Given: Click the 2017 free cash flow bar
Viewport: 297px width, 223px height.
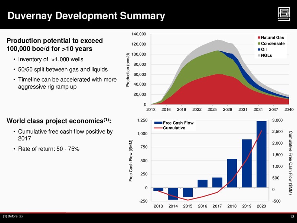Looking at the screenshot, I should 217,182.
